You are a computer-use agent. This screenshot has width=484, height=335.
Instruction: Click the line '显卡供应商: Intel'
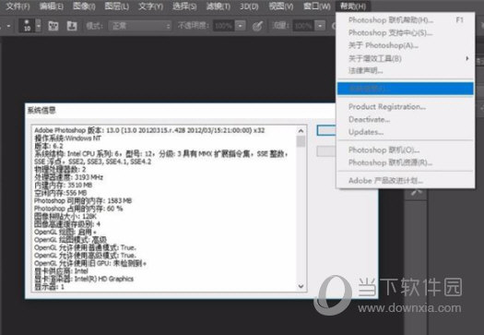(61, 271)
